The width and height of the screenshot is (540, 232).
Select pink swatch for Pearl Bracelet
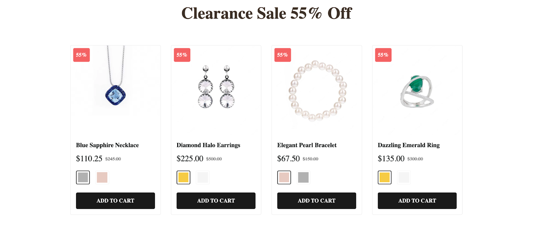(x=284, y=177)
